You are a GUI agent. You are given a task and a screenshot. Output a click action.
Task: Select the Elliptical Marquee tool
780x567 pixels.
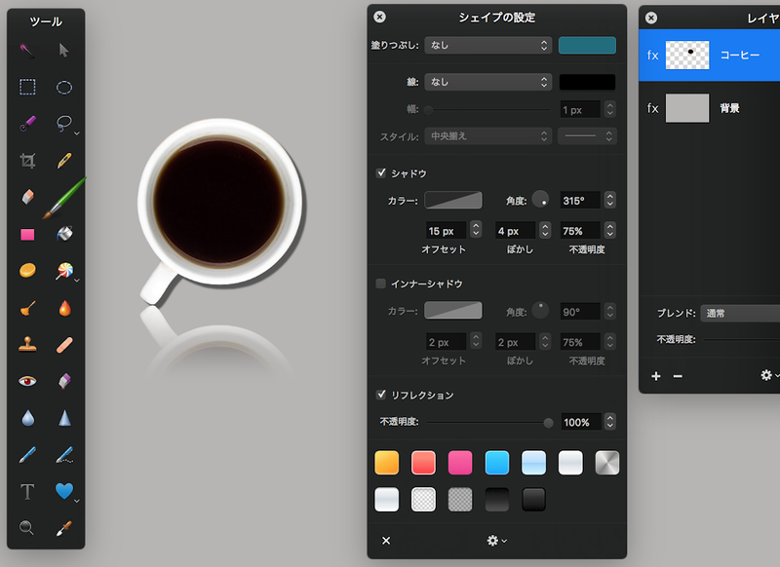click(x=64, y=87)
